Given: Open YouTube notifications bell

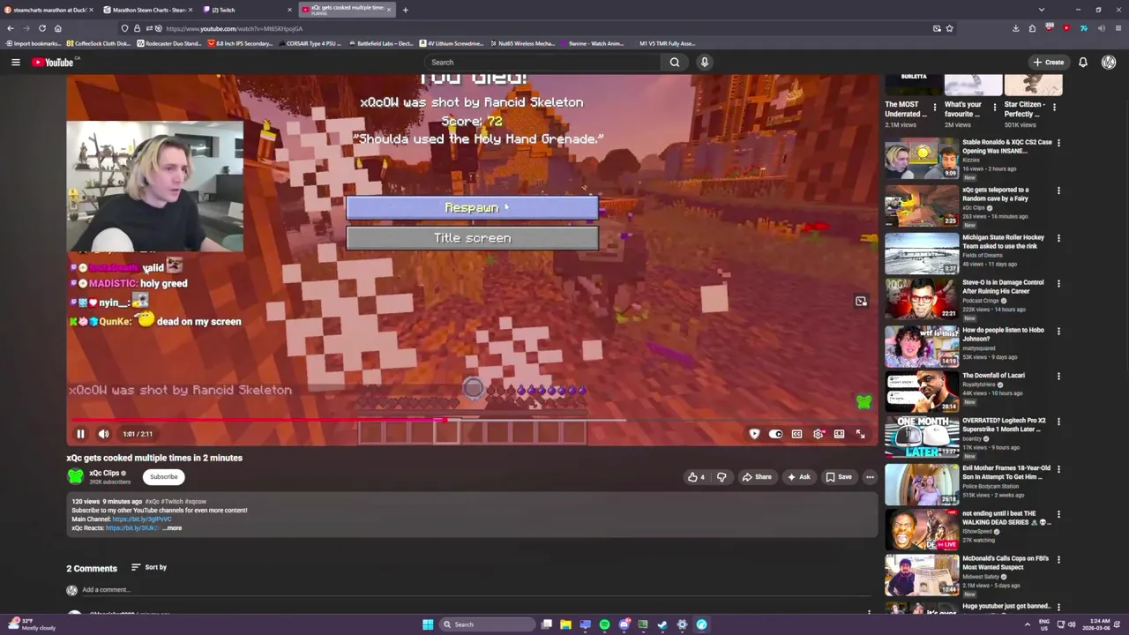Looking at the screenshot, I should [1083, 62].
